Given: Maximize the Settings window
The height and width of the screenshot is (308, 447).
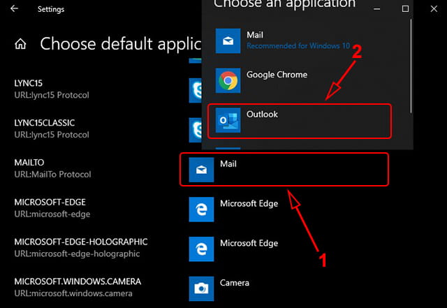Looking at the screenshot, I should [405, 9].
